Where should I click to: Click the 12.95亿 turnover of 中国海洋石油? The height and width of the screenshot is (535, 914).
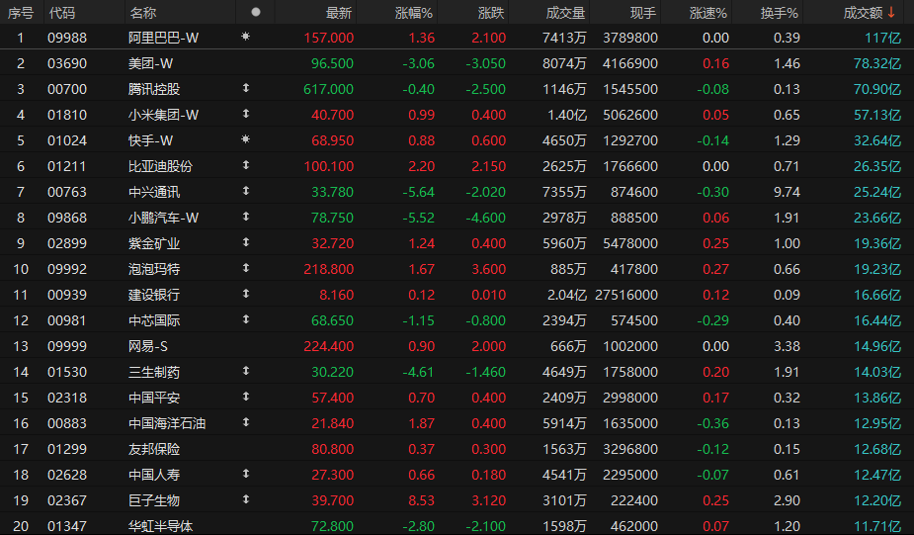click(x=877, y=423)
